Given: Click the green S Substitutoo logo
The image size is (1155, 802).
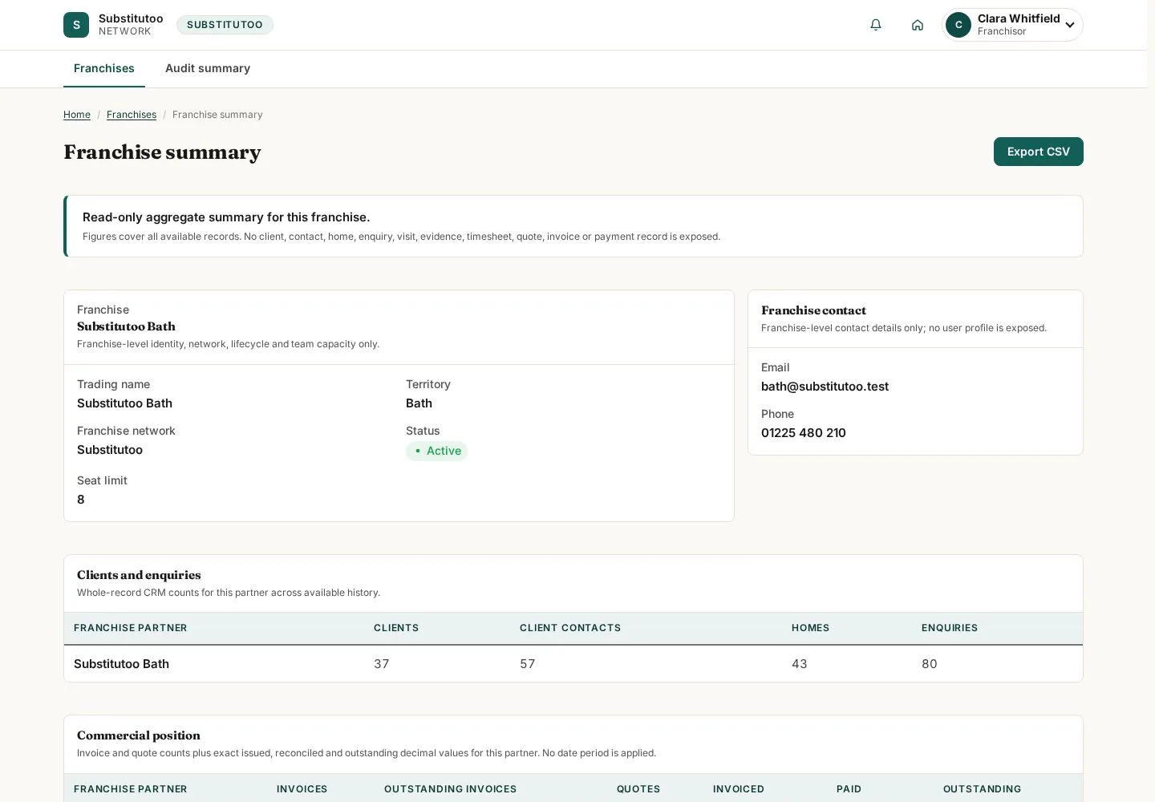Looking at the screenshot, I should click(x=76, y=25).
